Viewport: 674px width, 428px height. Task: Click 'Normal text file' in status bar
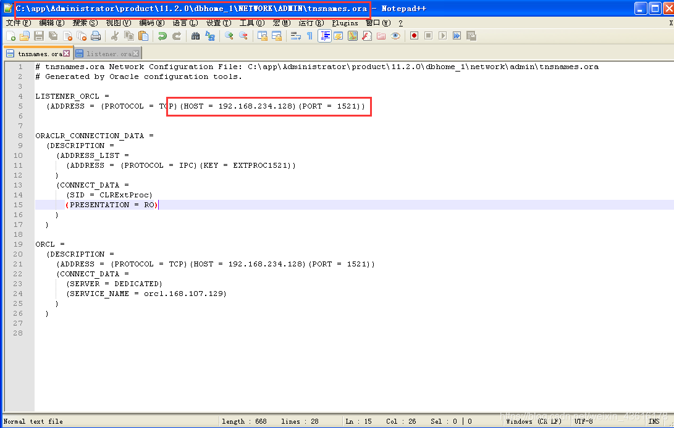point(33,421)
